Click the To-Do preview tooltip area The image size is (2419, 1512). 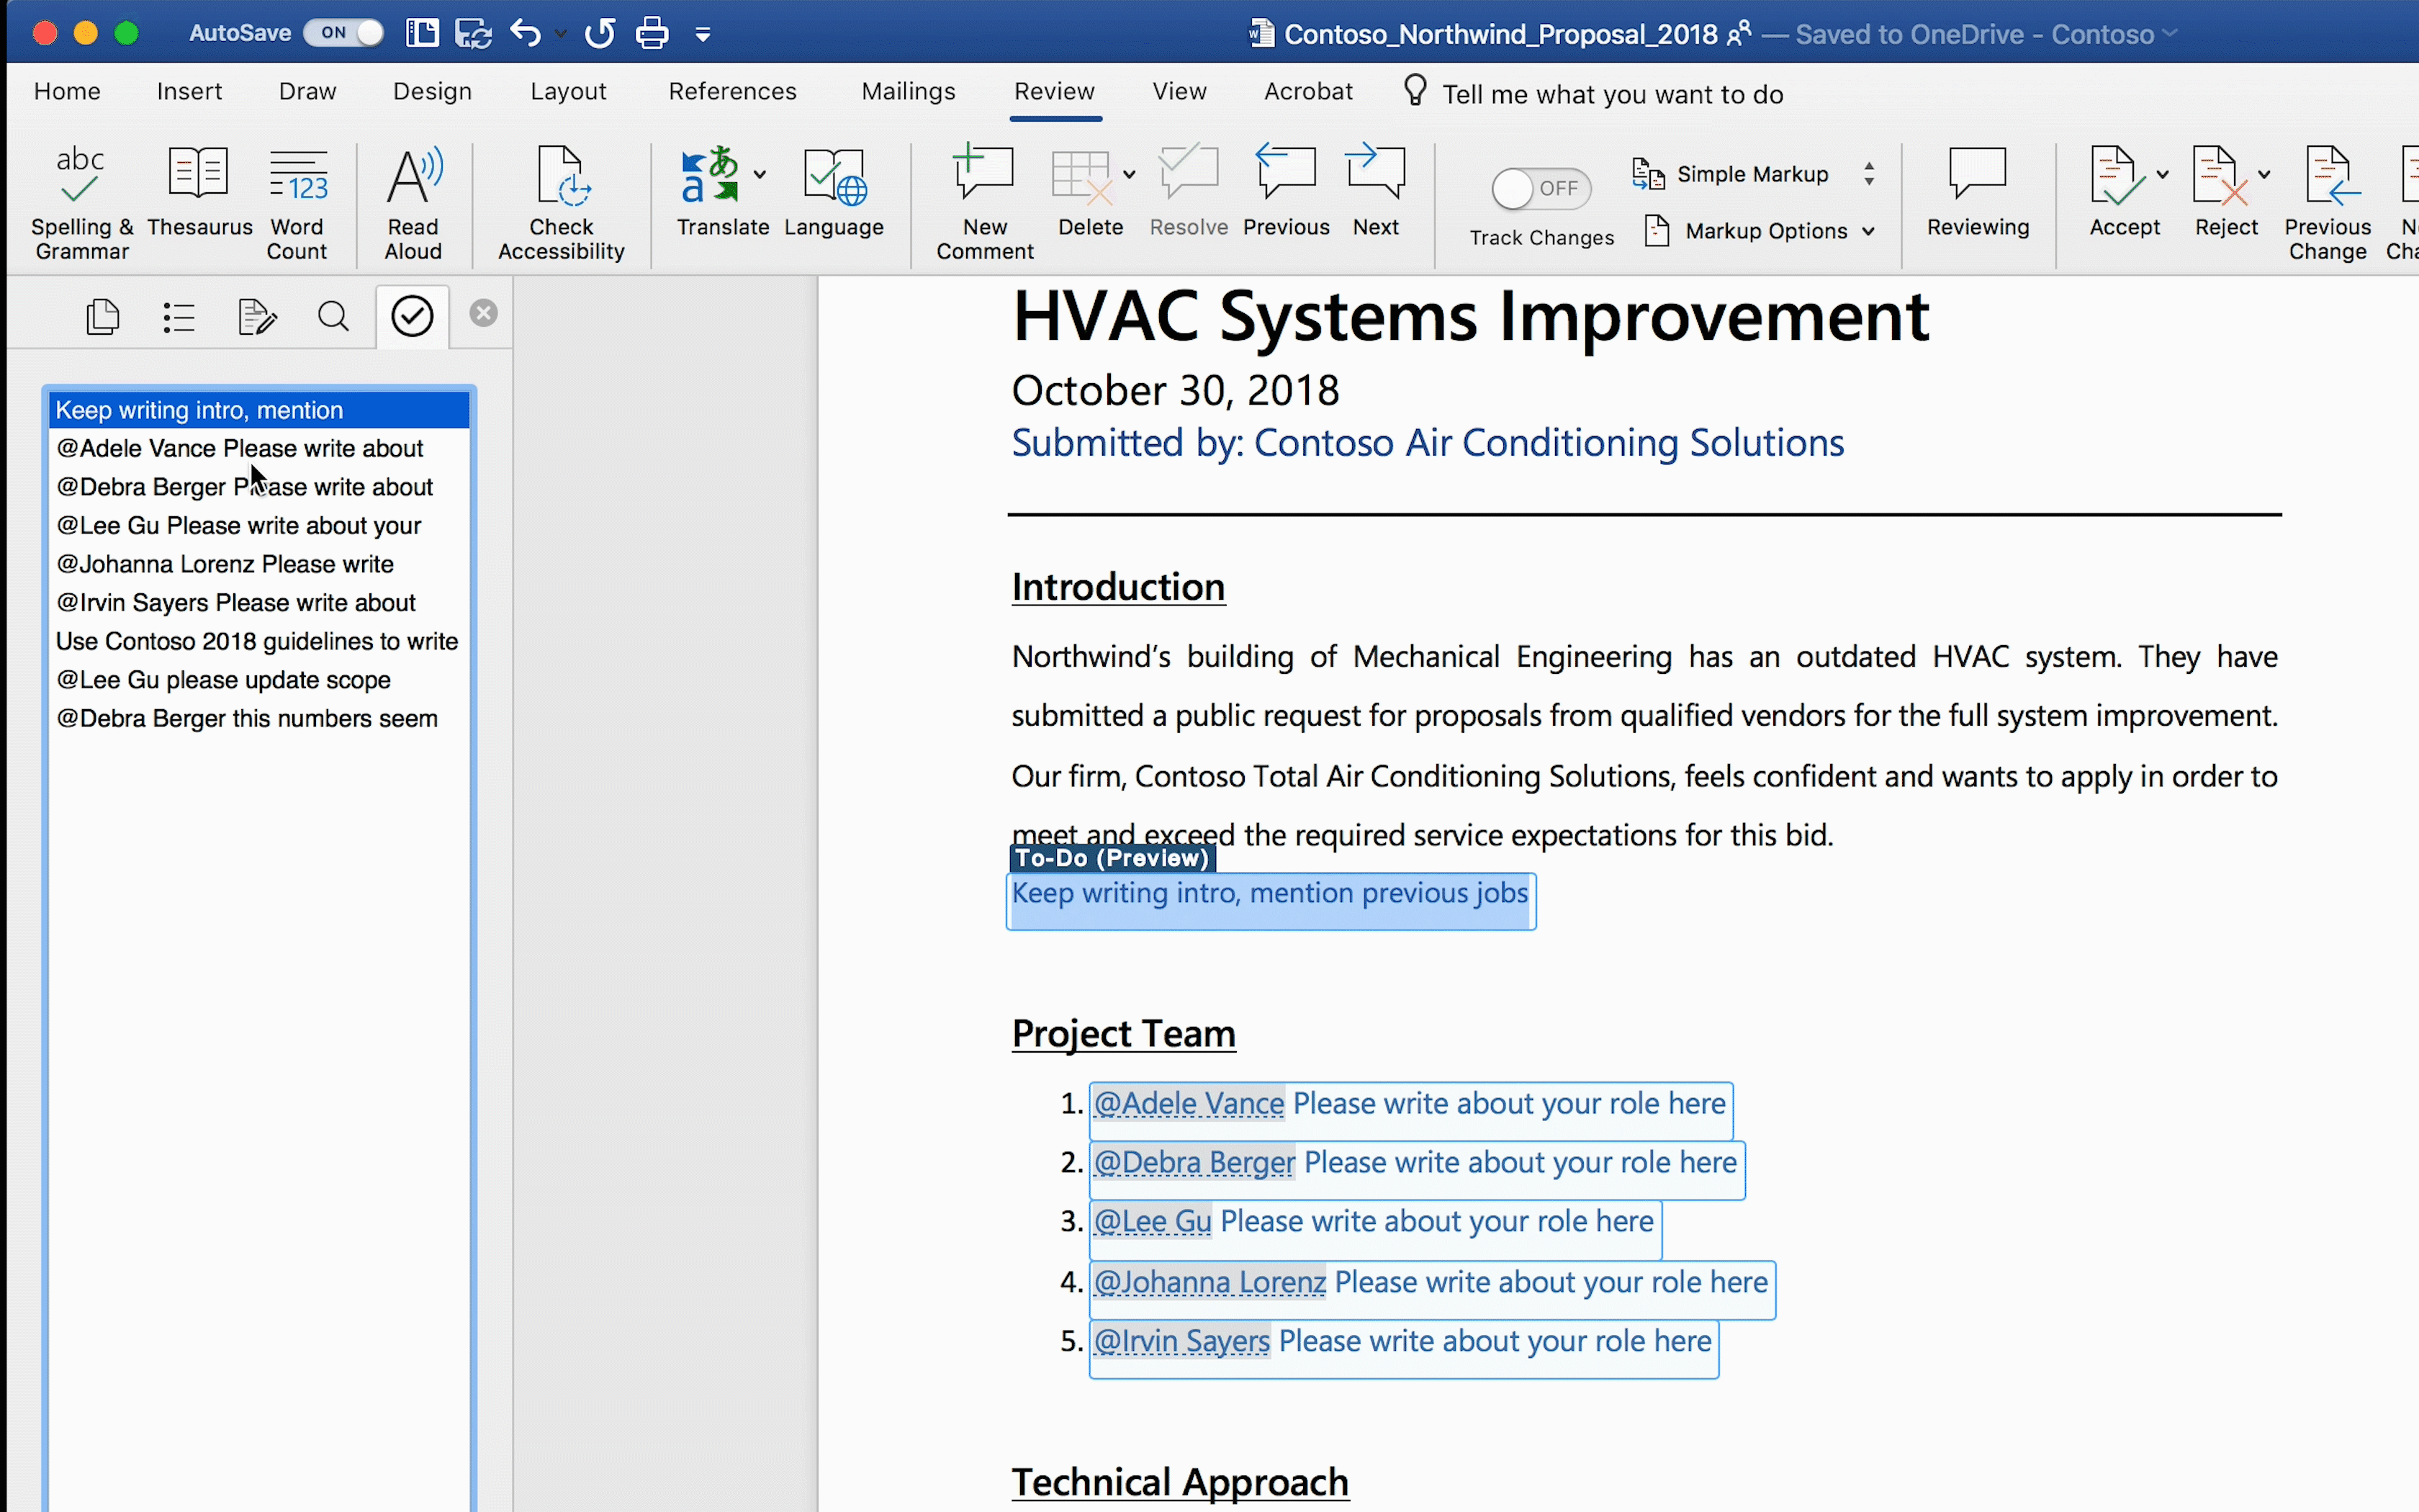1109,857
